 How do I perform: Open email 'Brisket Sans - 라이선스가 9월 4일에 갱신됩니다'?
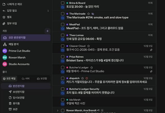point(95,61)
